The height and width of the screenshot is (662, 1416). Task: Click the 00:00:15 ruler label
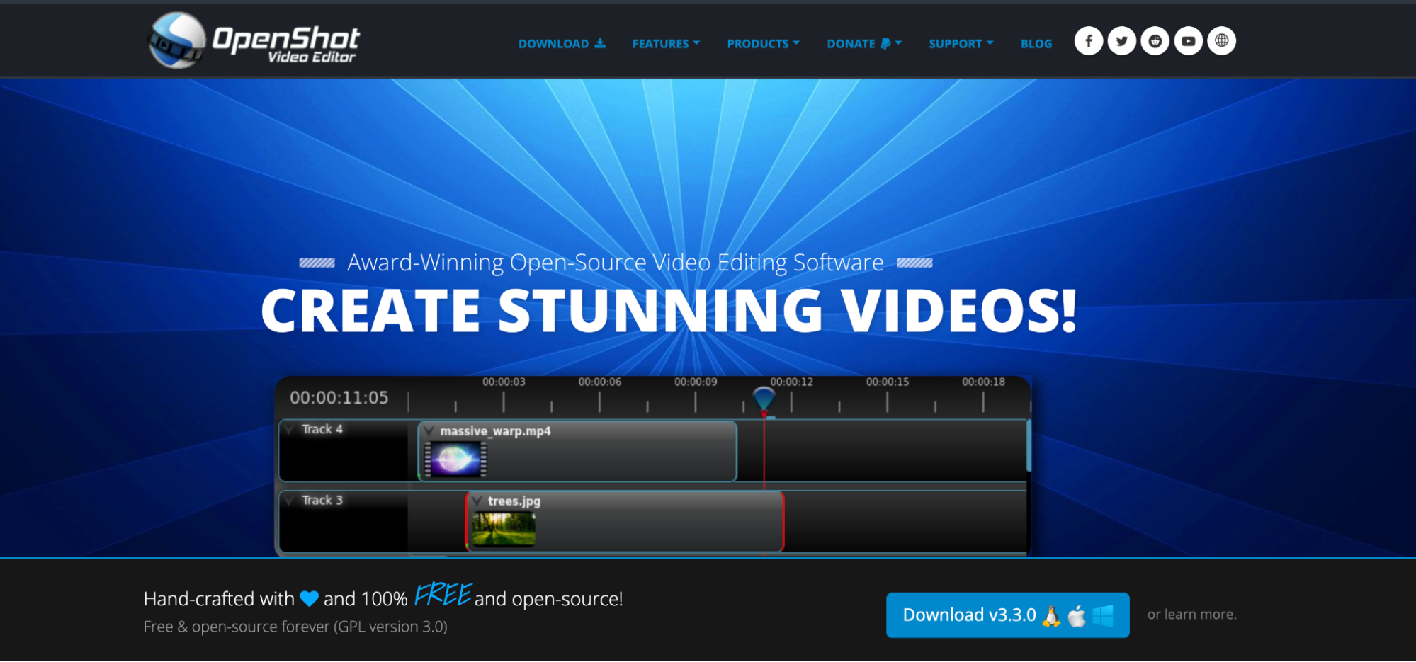888,382
